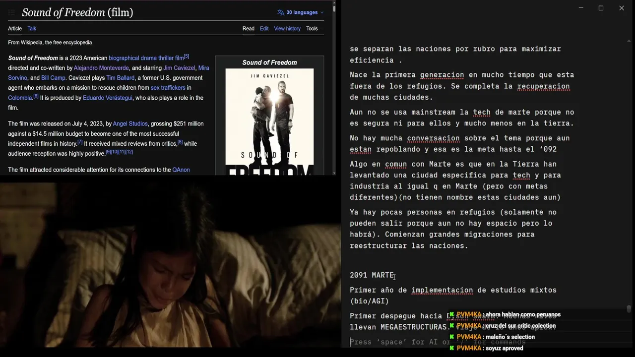This screenshot has height=357, width=635.
Task: Open the Wikipedia table of contents icon
Action: click(x=11, y=12)
